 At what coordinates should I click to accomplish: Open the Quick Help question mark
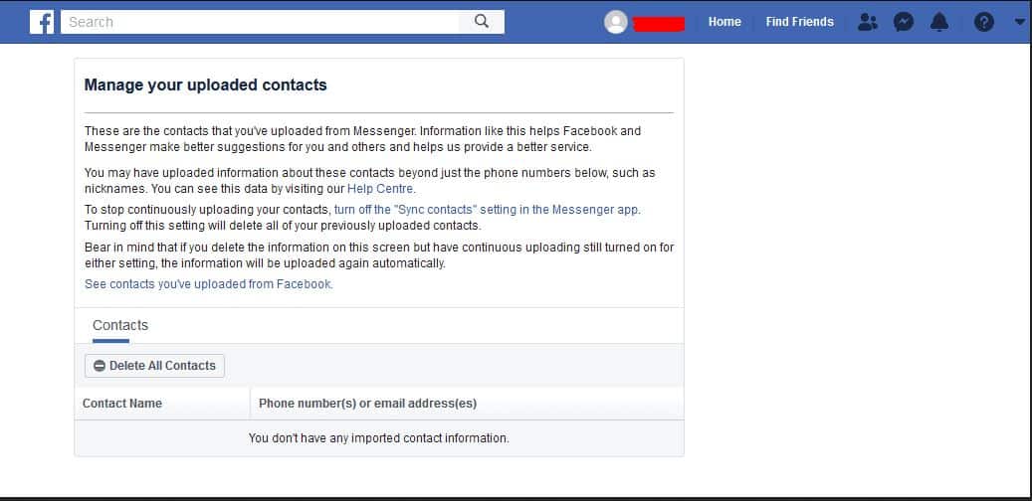[984, 22]
